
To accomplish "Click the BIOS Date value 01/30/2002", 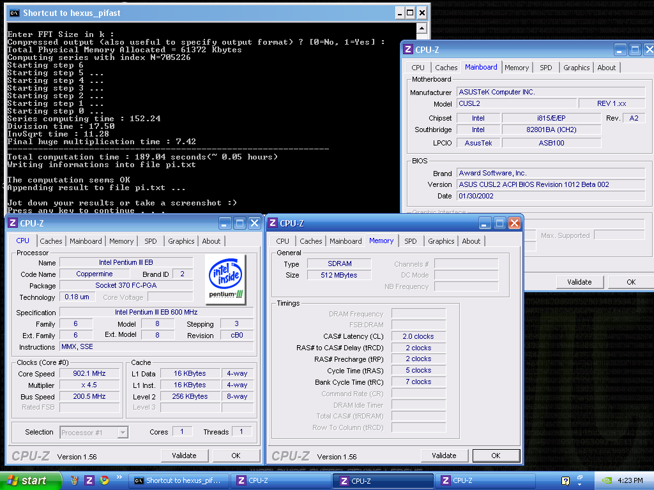I will tap(551, 196).
